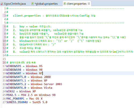Click the 'key = value' comment line
Viewport: 134px width, 108px height.
32,27
